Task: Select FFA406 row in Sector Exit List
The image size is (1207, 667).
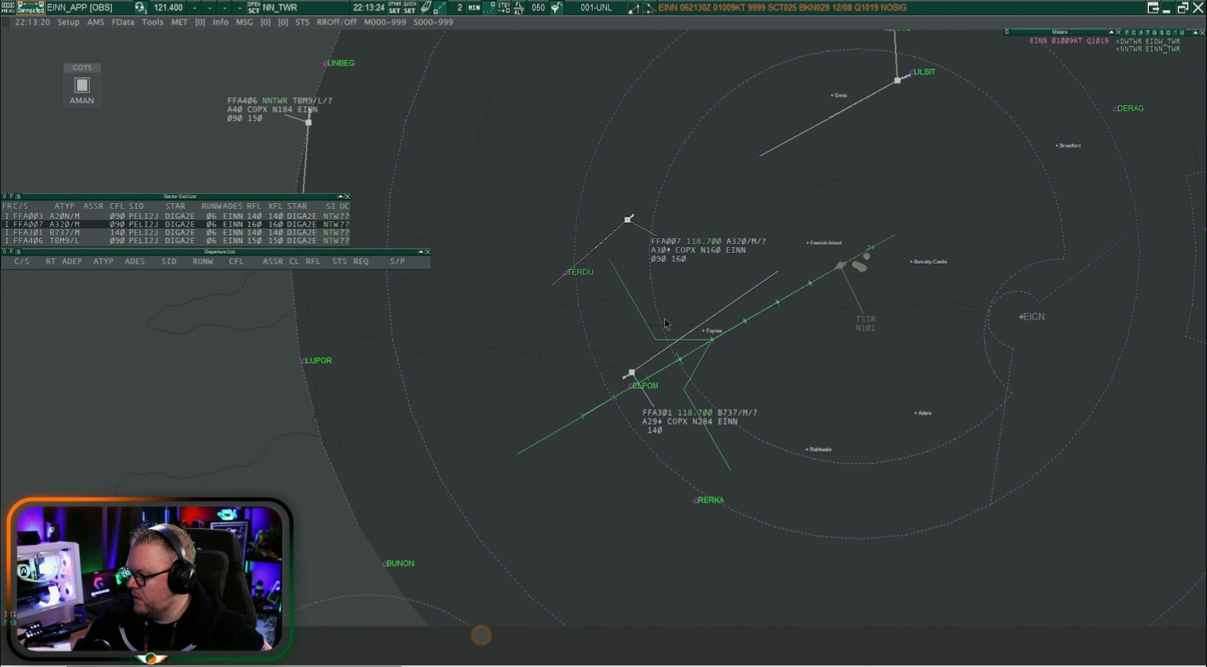Action: pyautogui.click(x=176, y=240)
